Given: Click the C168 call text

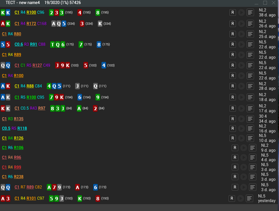Looking at the screenshot, I should [42, 24].
